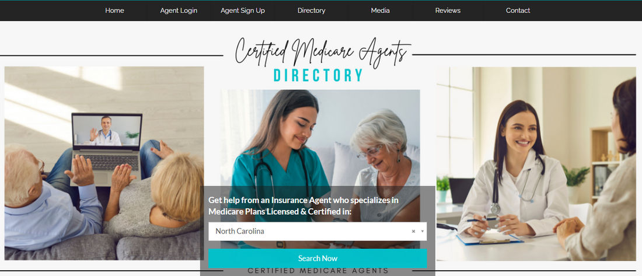Click the North Carolina state select field

coord(317,232)
